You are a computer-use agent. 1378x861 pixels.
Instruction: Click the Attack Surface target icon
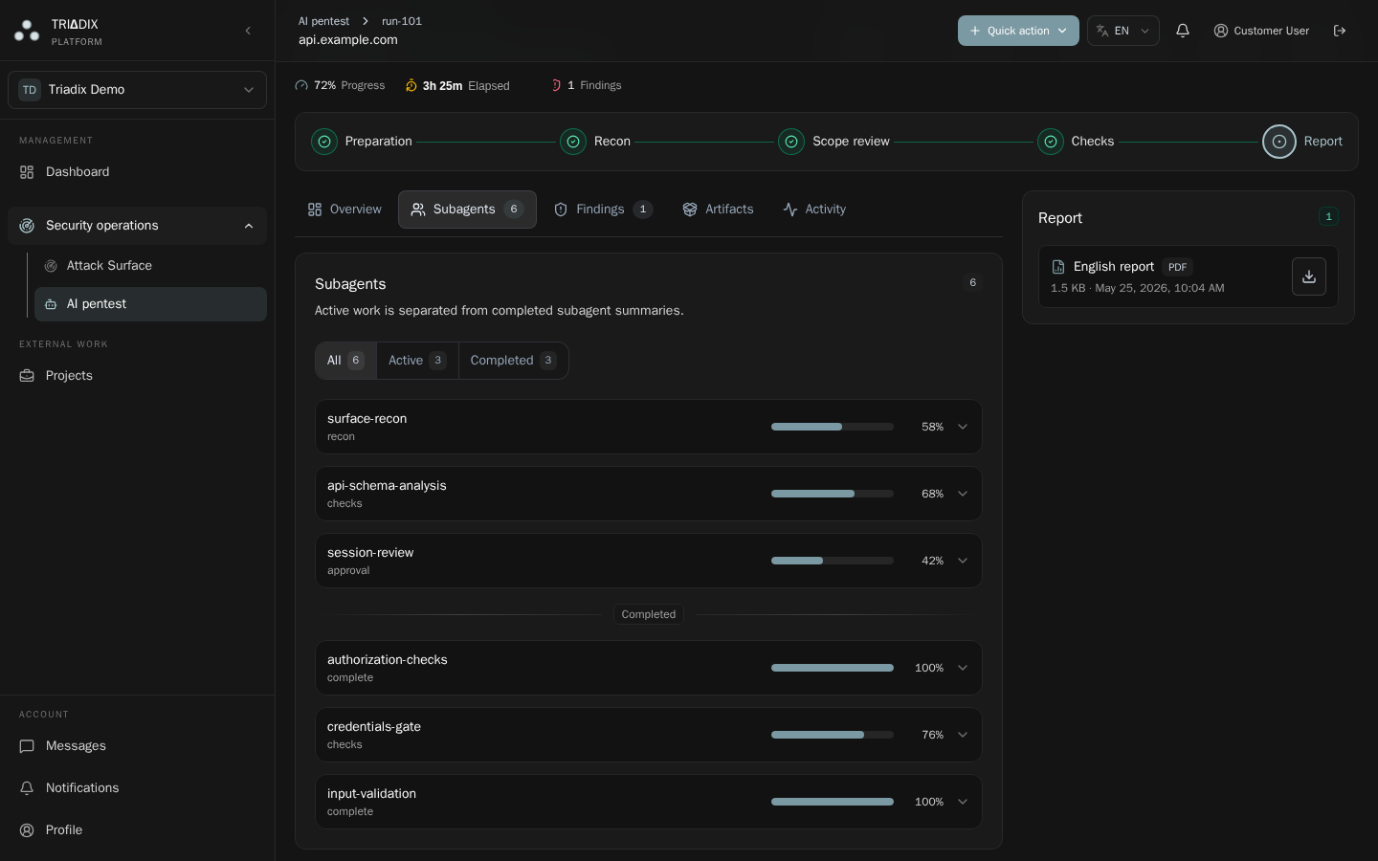(51, 266)
